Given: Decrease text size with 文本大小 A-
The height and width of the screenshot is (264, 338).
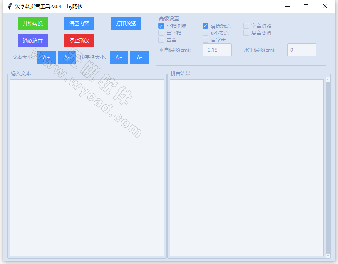Looking at the screenshot, I should click(x=66, y=57).
